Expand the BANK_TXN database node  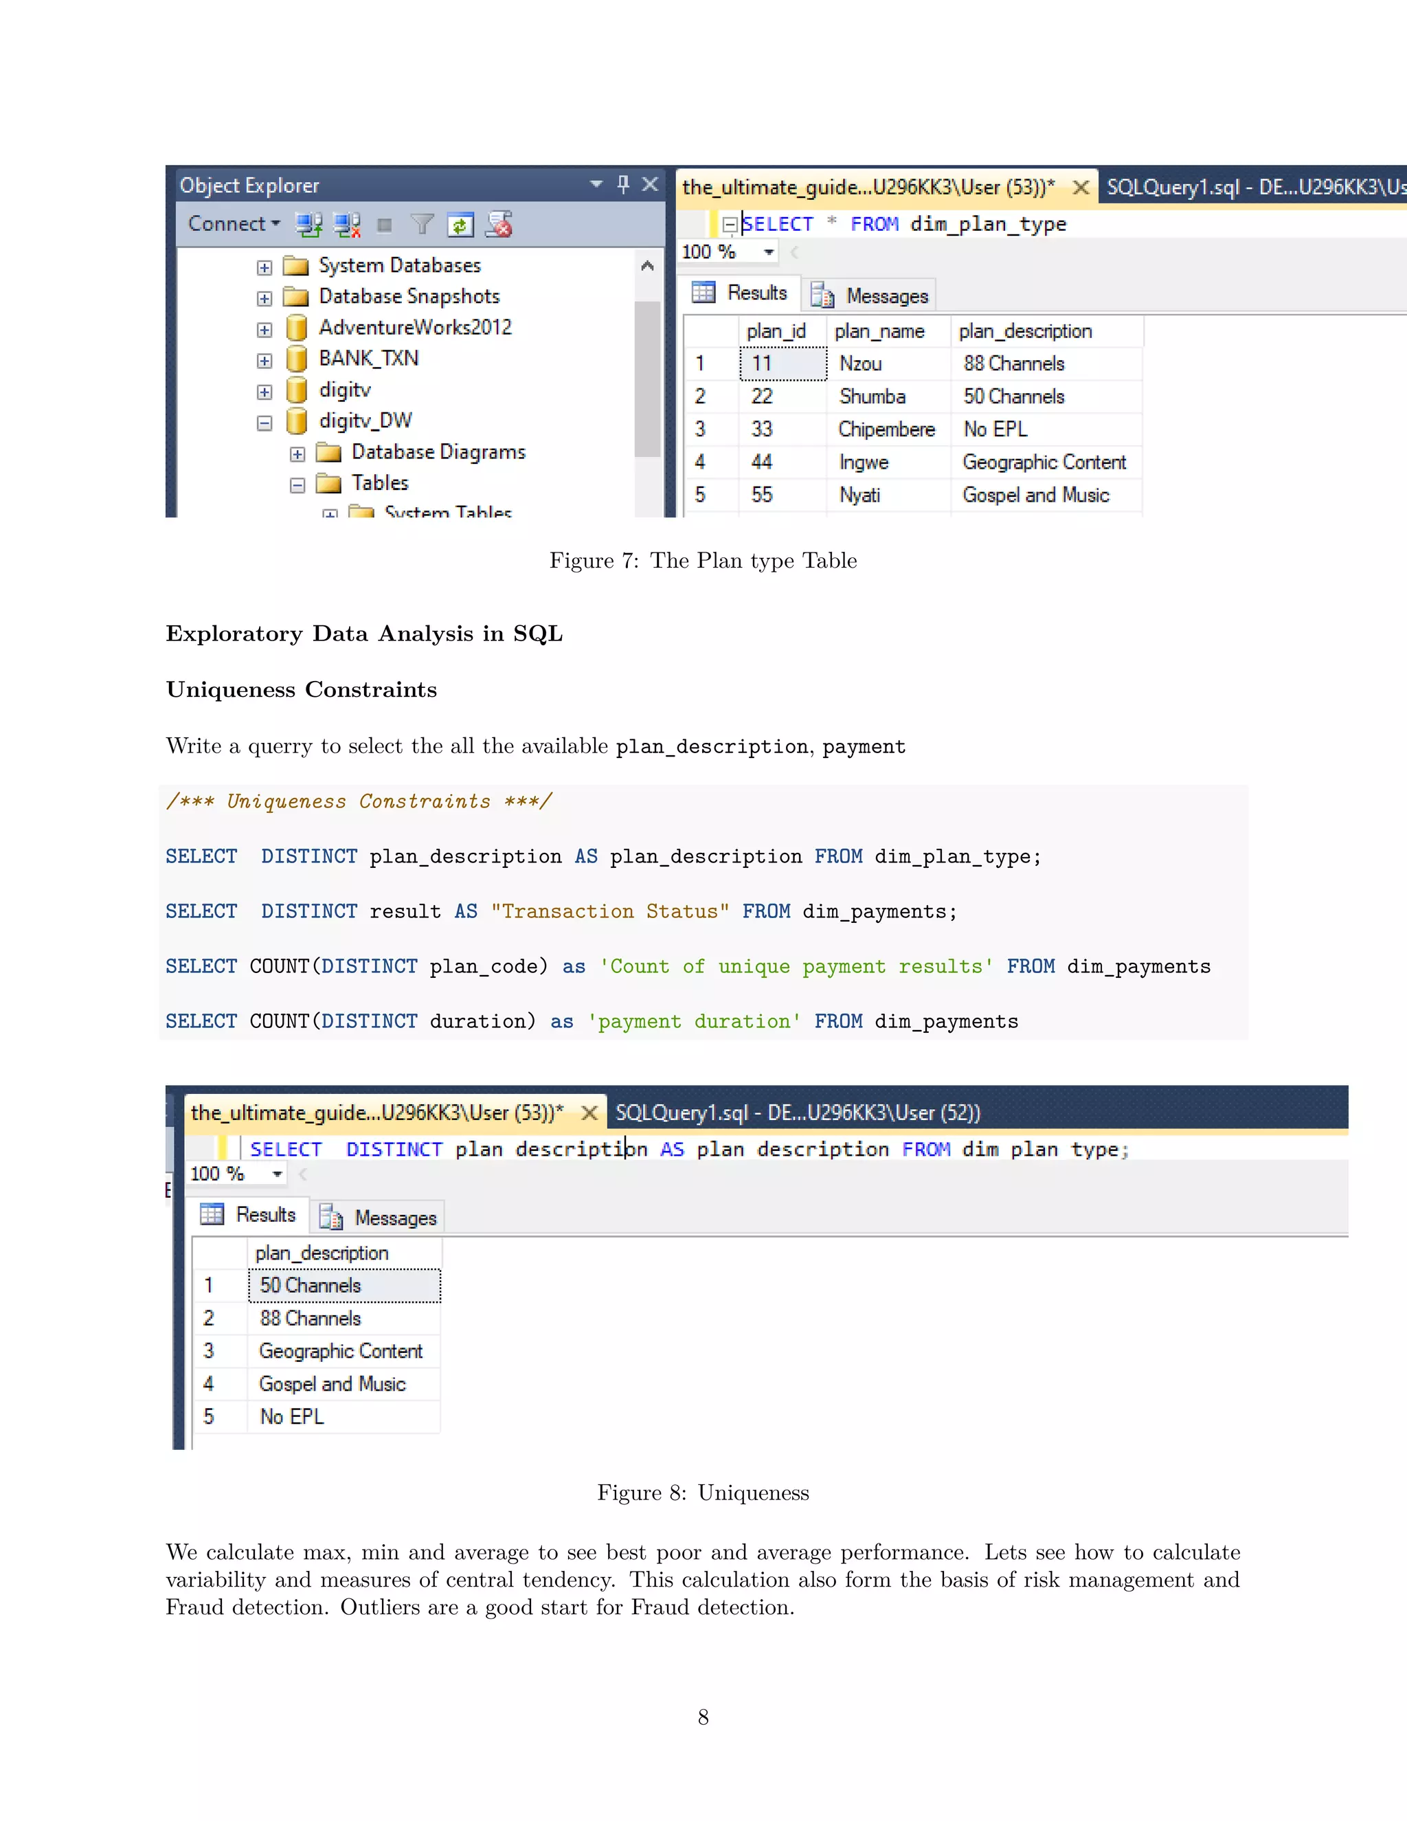(264, 360)
